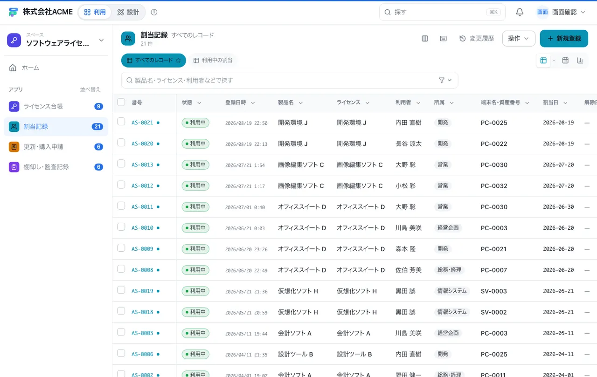Star the すべてのレコード view as favorite

(x=178, y=61)
